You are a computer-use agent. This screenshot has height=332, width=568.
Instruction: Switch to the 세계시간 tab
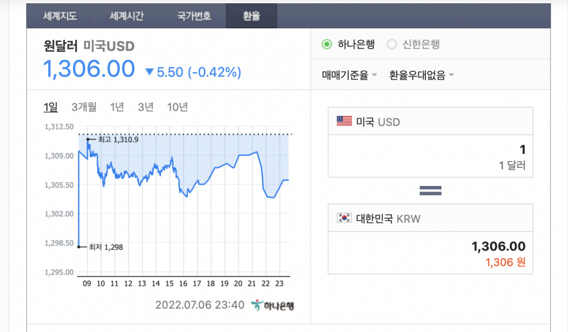(x=126, y=16)
